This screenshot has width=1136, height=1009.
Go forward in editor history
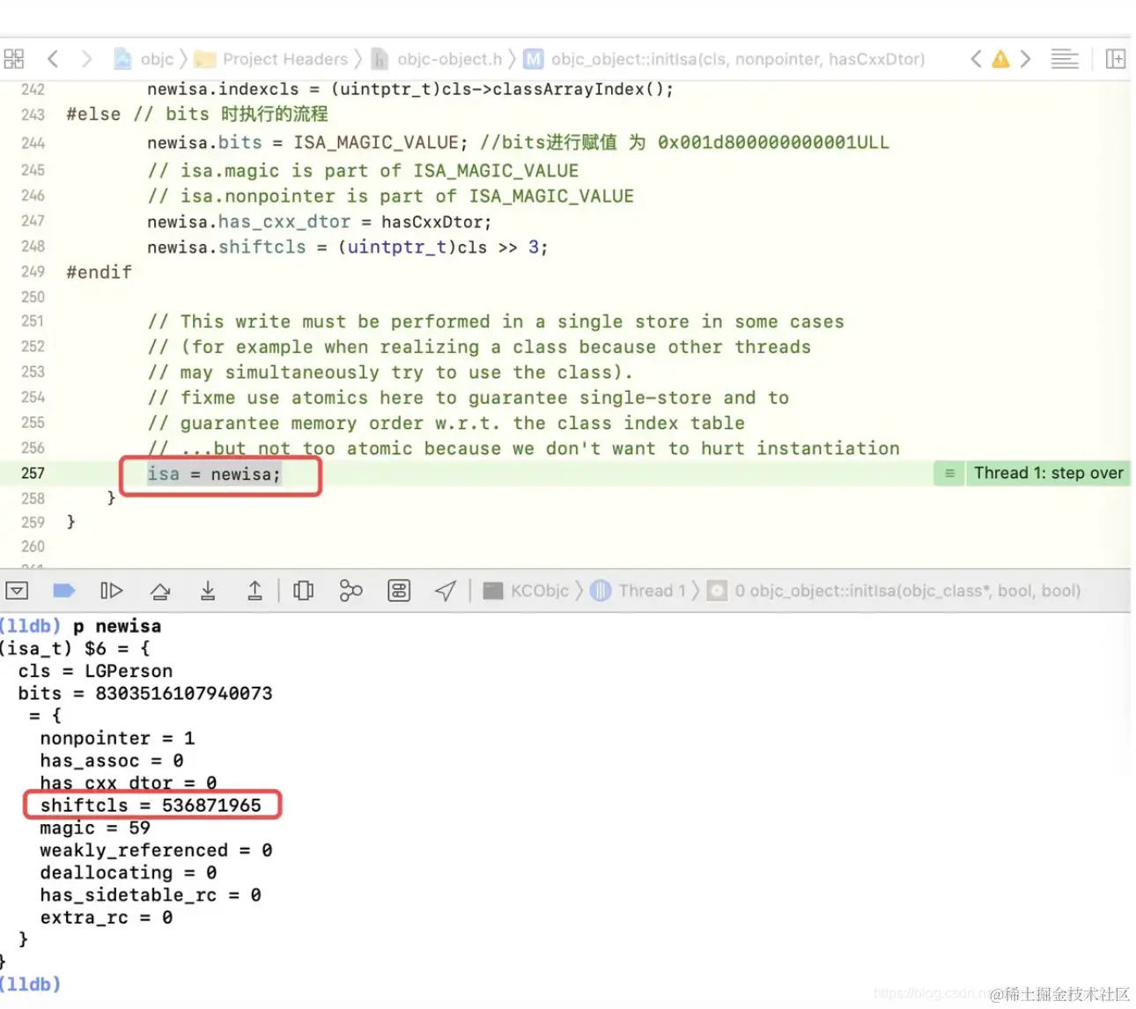pyautogui.click(x=85, y=59)
